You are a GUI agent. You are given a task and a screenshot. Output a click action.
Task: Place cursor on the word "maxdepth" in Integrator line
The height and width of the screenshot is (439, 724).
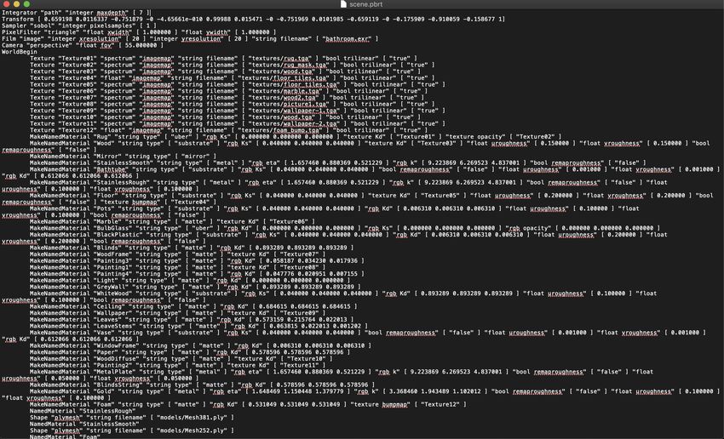(x=112, y=13)
